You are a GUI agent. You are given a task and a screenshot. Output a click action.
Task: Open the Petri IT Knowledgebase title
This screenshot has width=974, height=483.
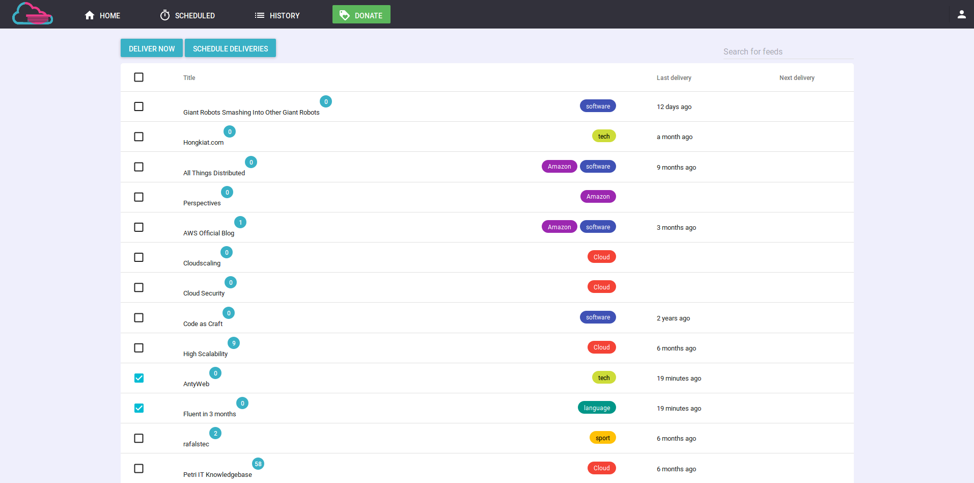coord(217,475)
